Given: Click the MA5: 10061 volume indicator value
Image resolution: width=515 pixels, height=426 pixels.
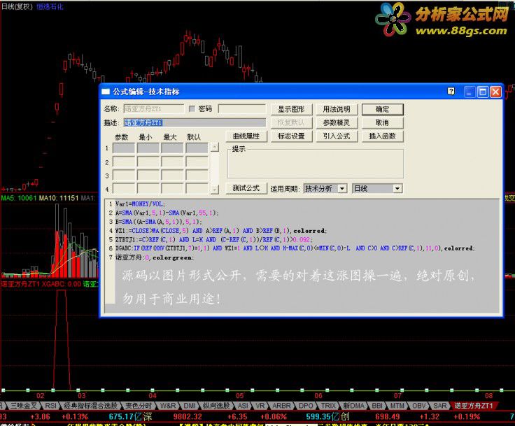Looking at the screenshot, I should coord(19,198).
